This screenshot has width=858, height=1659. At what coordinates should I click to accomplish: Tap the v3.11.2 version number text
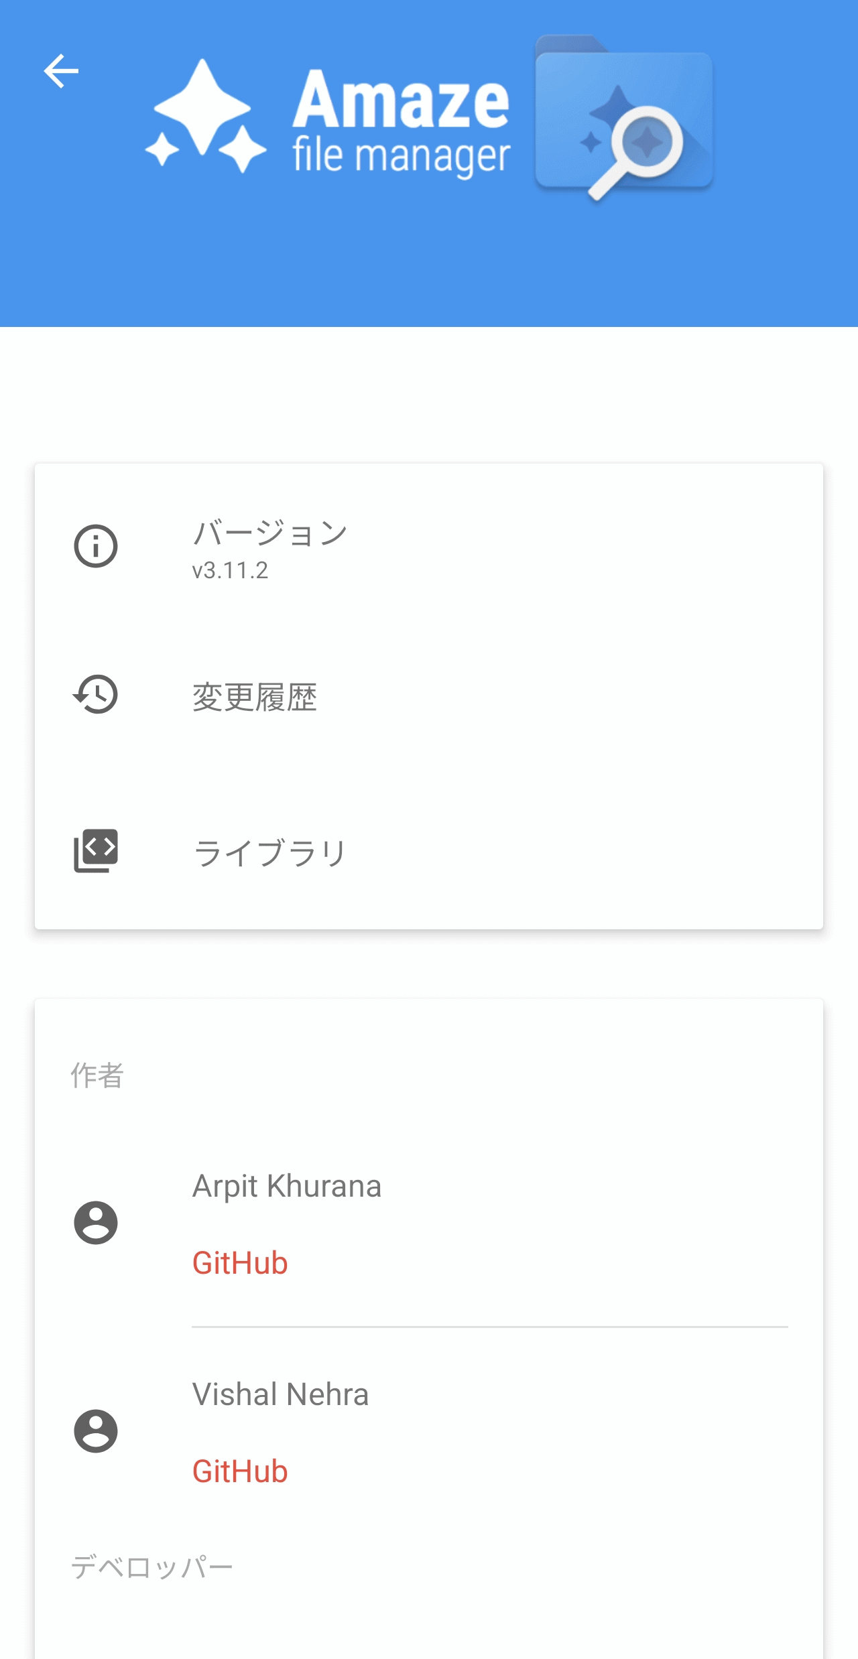point(230,570)
